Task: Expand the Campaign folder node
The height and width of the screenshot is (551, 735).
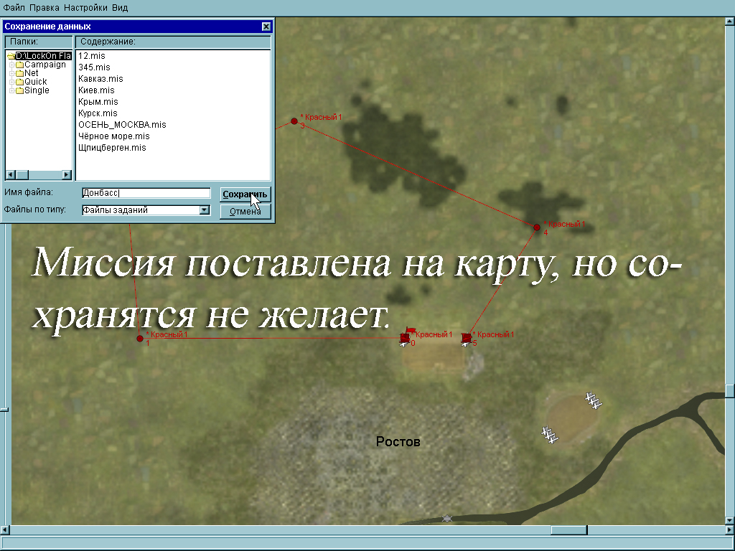Action: point(11,65)
